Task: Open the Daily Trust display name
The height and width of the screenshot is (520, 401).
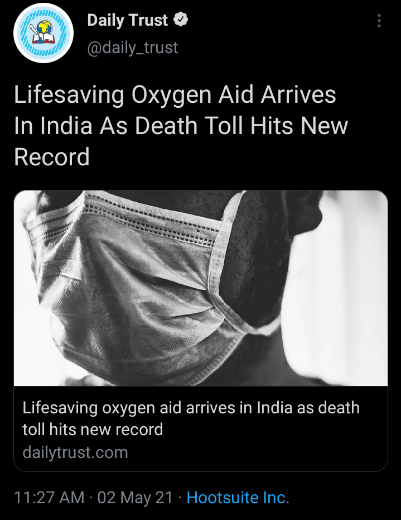Action: point(128,20)
